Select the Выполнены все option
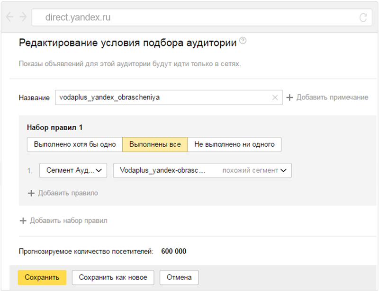Screen dimensions: 379x291 coord(155,144)
